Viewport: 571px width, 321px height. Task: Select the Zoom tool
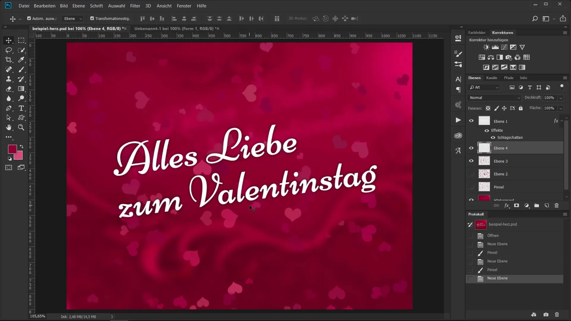[21, 128]
